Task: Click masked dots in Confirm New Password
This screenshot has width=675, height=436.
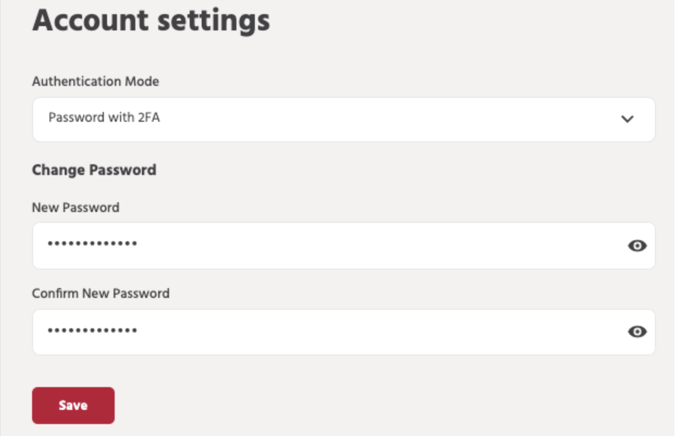Action: point(92,330)
